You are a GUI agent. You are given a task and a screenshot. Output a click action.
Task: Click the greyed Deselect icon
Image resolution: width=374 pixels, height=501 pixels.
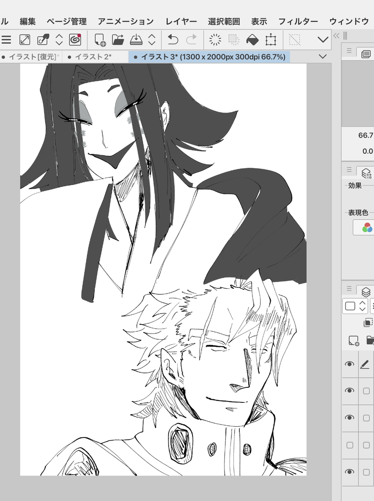coord(295,40)
